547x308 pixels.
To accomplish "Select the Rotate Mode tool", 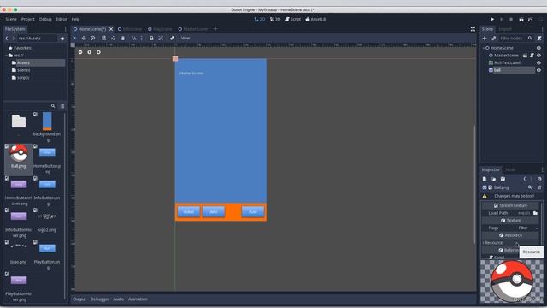I will (x=93, y=38).
